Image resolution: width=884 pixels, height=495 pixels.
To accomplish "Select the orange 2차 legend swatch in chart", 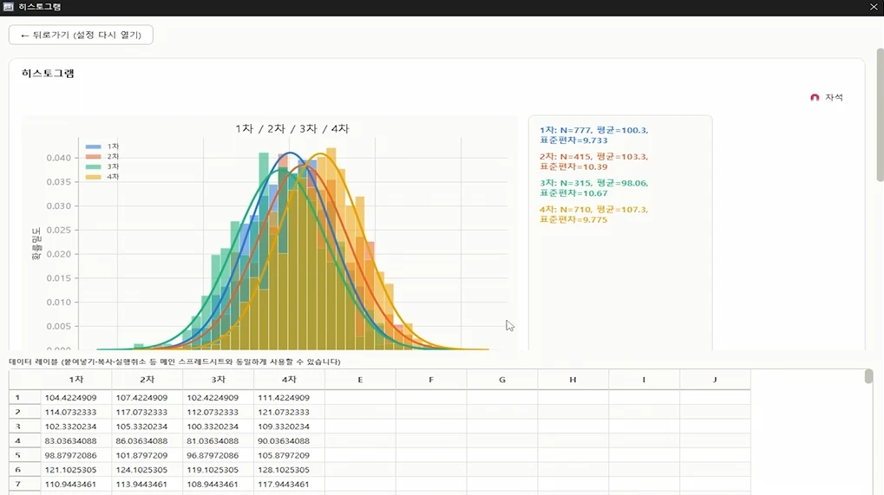I will 94,157.
